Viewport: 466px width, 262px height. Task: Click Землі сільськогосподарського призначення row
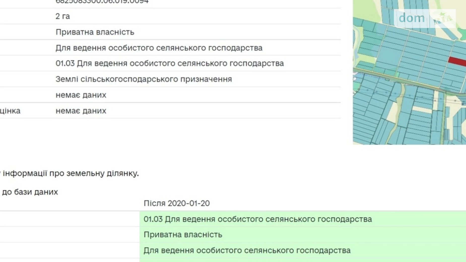pos(144,79)
